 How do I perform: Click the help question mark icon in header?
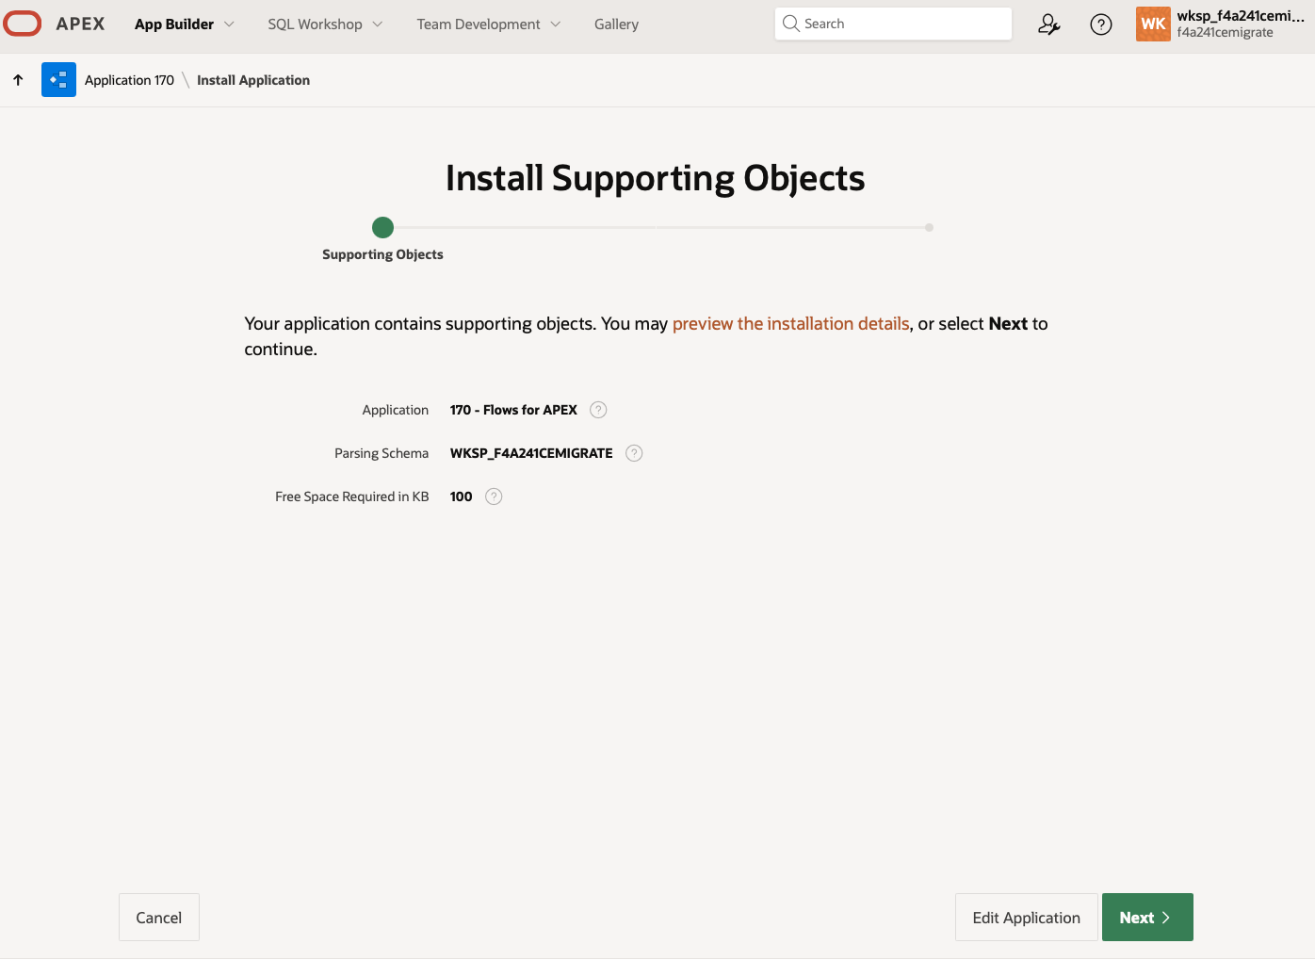pos(1100,24)
